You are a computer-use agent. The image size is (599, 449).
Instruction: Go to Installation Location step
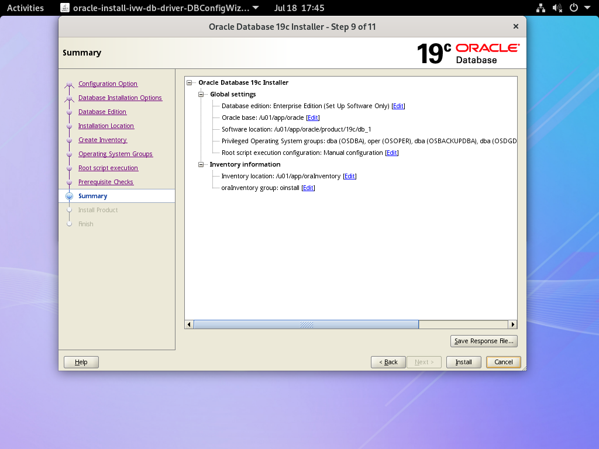click(106, 126)
